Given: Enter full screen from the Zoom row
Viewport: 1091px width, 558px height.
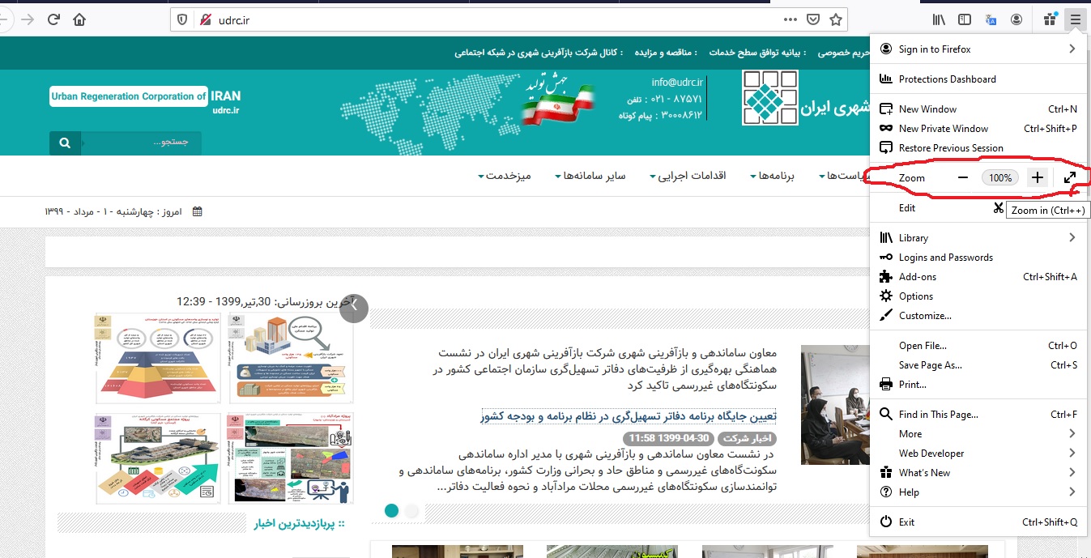Looking at the screenshot, I should 1070,178.
